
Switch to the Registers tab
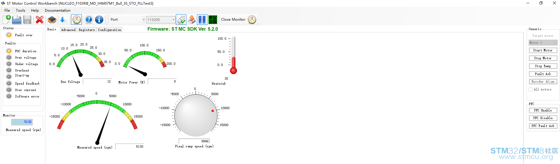tap(87, 30)
